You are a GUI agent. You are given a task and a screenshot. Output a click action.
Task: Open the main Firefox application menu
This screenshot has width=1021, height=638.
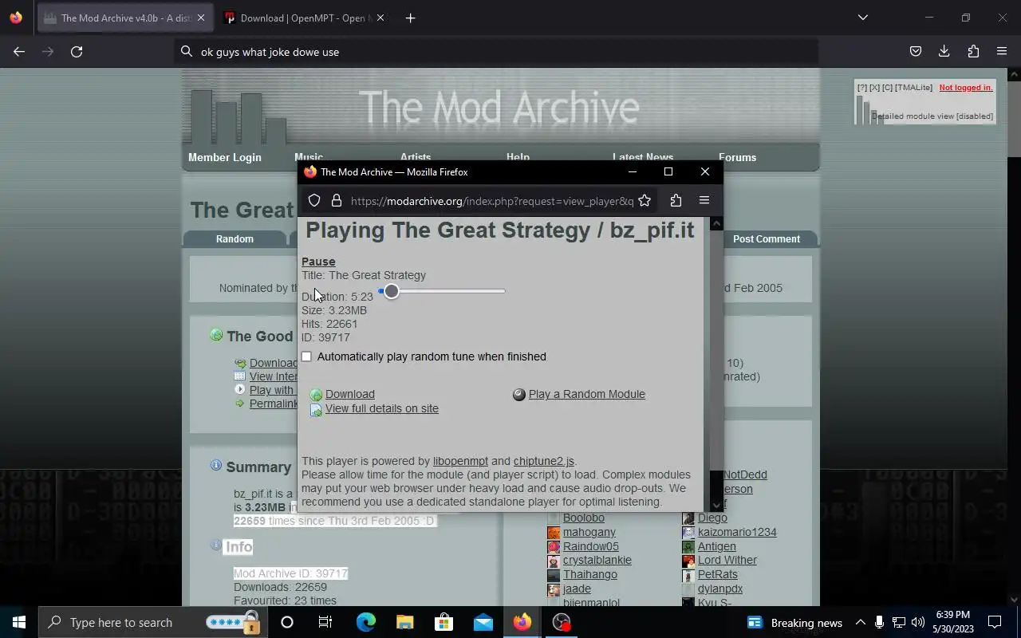pos(1002,52)
